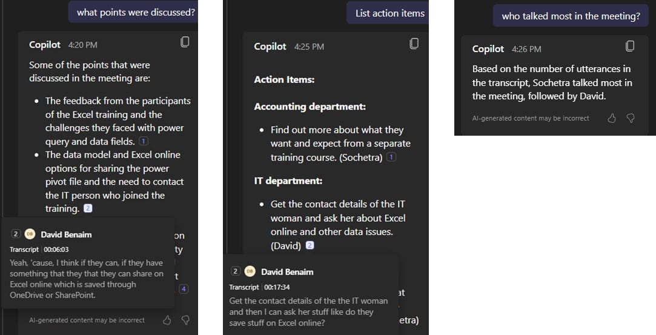
Task: Open citation 2 after IT person bullet
Action: (88, 208)
